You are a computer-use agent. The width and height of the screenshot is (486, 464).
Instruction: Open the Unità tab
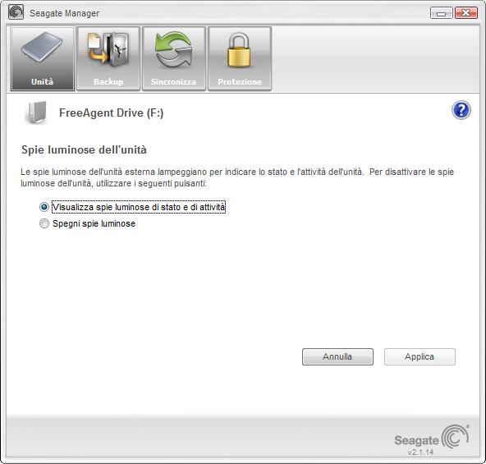point(43,58)
